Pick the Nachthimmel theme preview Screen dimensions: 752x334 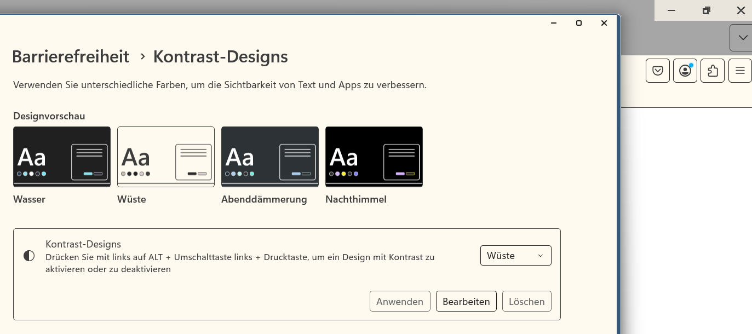pos(374,157)
